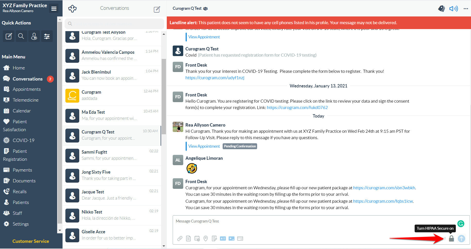Open the three-dot options menu
The height and width of the screenshot is (249, 471).
[466, 8]
